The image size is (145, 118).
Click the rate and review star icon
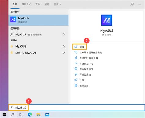tap(76, 74)
